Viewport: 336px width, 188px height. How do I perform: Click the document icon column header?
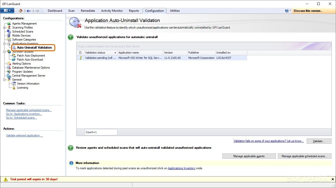point(80,53)
